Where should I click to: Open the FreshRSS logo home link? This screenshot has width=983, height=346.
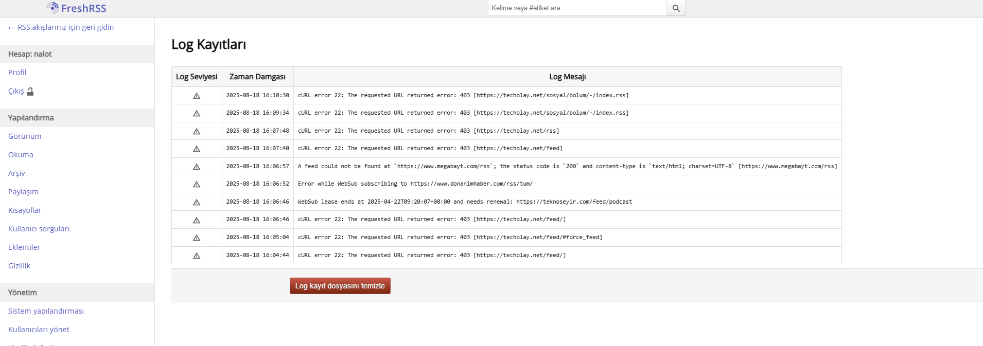(76, 8)
